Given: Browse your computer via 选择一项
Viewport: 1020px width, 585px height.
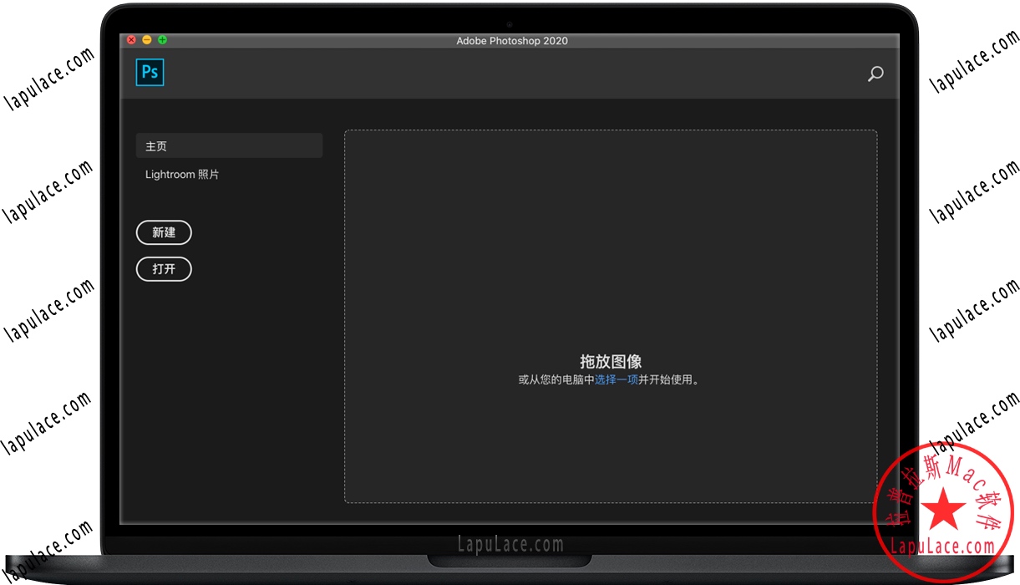Looking at the screenshot, I should tap(617, 379).
